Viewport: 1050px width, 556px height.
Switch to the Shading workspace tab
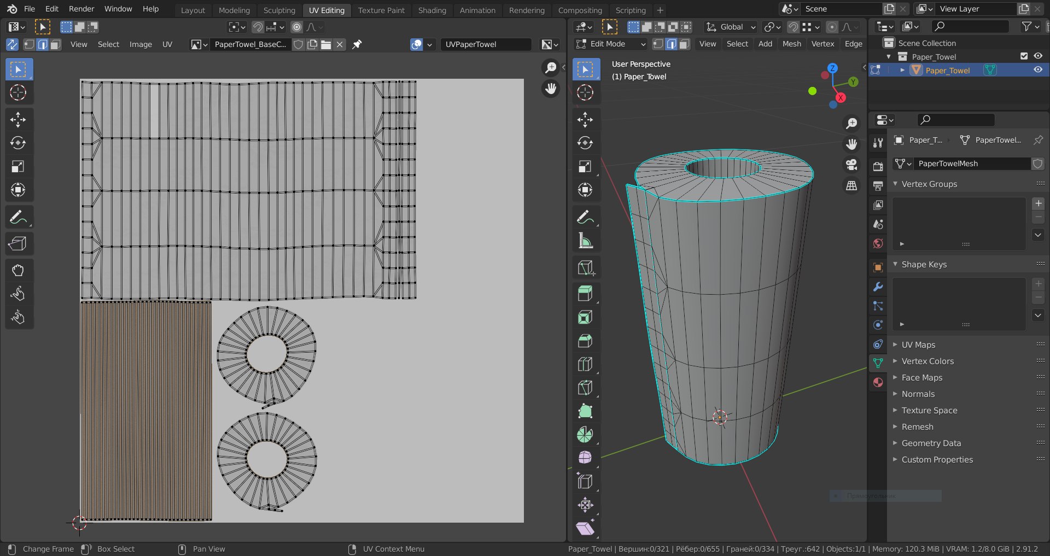[x=432, y=10]
